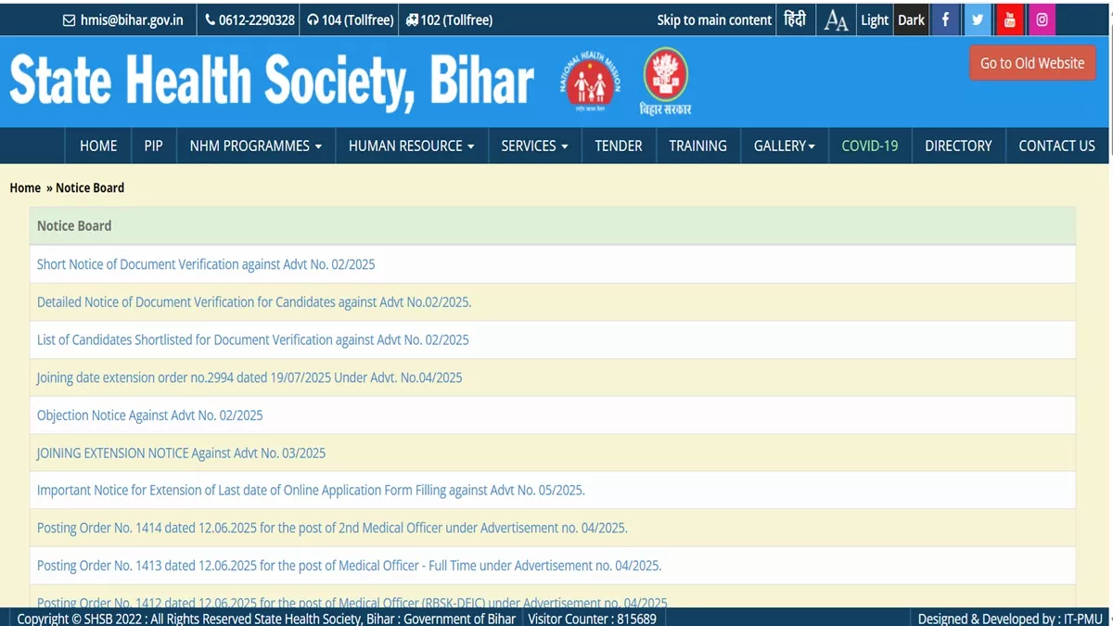Expand the NHM Programmes dropdown
The image size is (1113, 626).
click(x=255, y=146)
